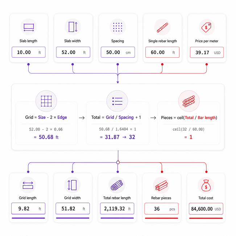Click the circular junction node below the formula panel
Screen dimensions: 236x236
point(118,162)
